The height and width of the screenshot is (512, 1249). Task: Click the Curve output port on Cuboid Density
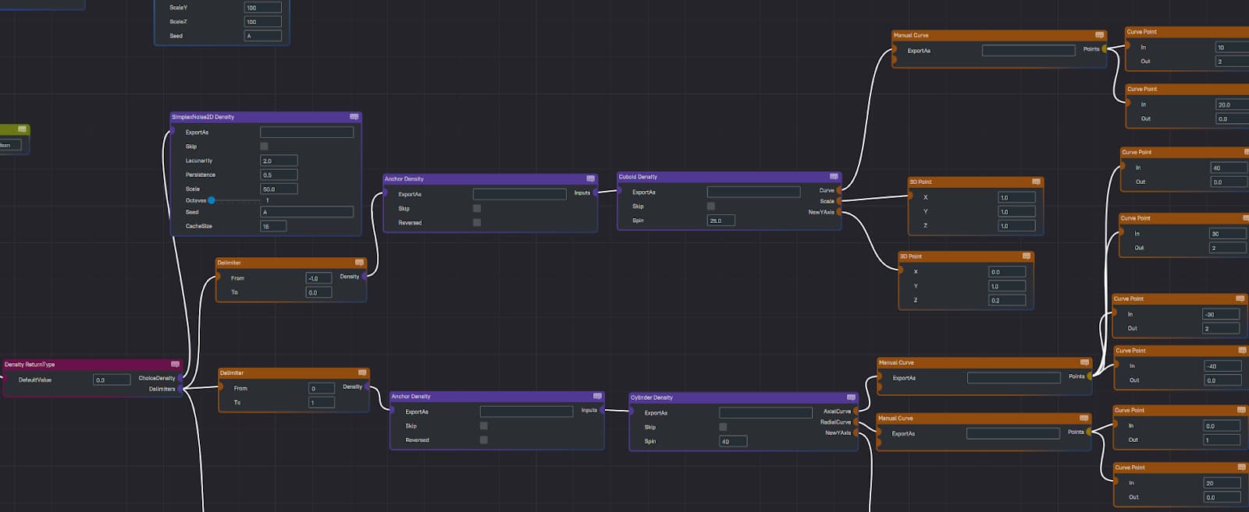coord(839,190)
